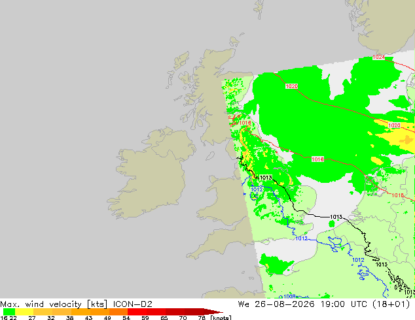Click the '19:00 UTC (18+01)' forecast time text

tap(365, 304)
